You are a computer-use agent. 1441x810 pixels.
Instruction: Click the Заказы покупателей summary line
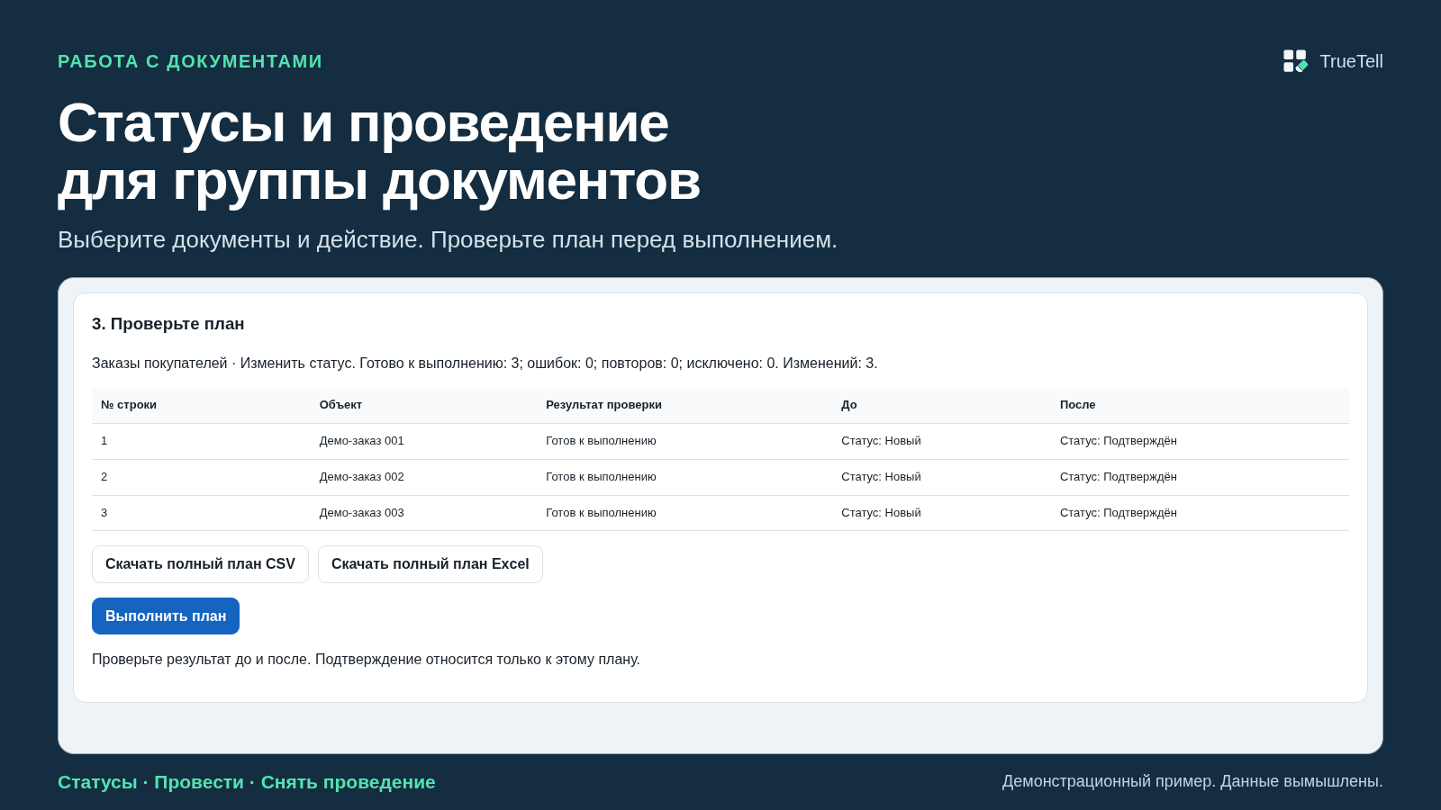click(x=485, y=364)
